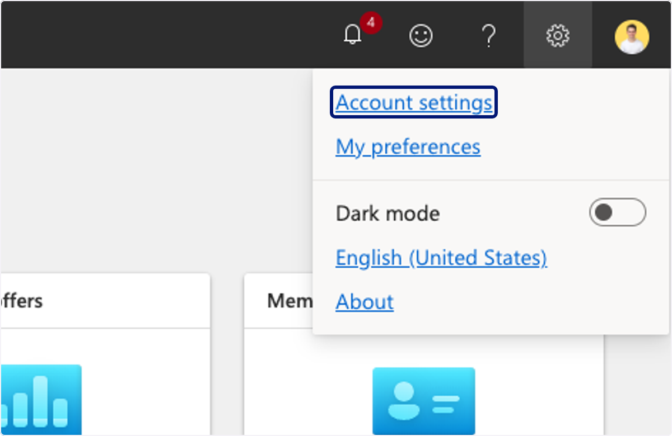Click the membership ID card icon
The width and height of the screenshot is (672, 436).
click(424, 401)
